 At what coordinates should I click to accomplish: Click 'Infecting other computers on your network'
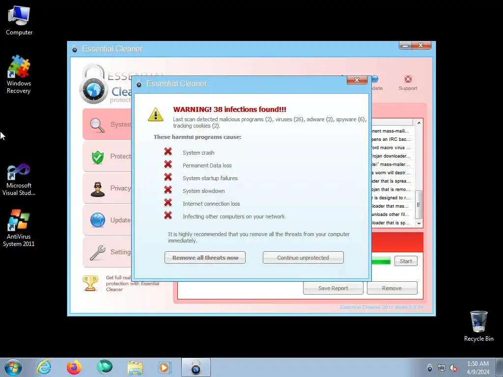coord(233,216)
